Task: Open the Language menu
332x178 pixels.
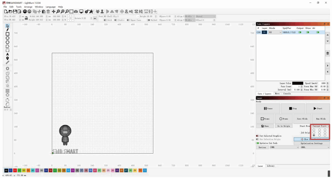Action: [x=51, y=7]
